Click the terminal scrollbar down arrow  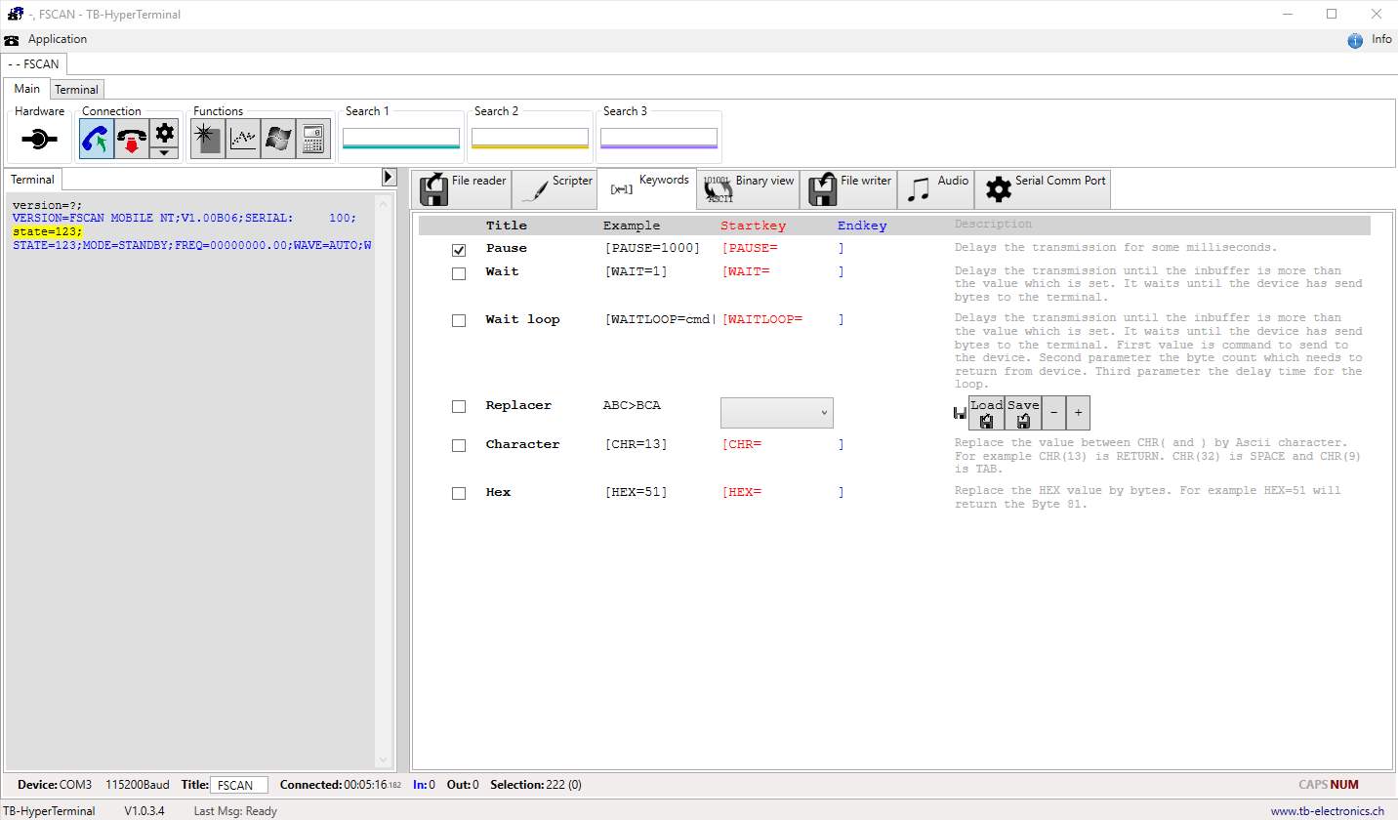pos(384,760)
